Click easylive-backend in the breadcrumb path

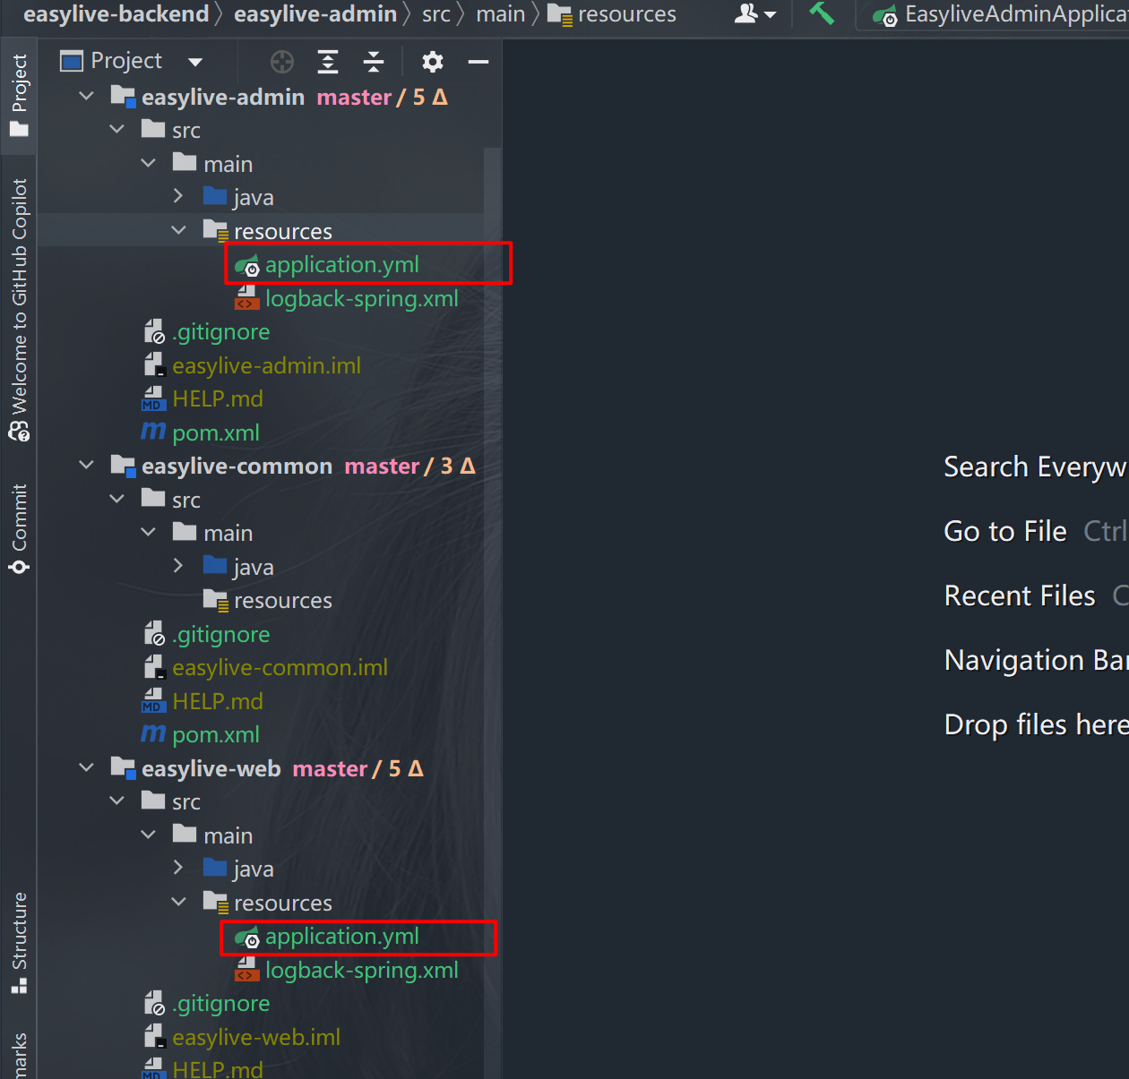(116, 14)
